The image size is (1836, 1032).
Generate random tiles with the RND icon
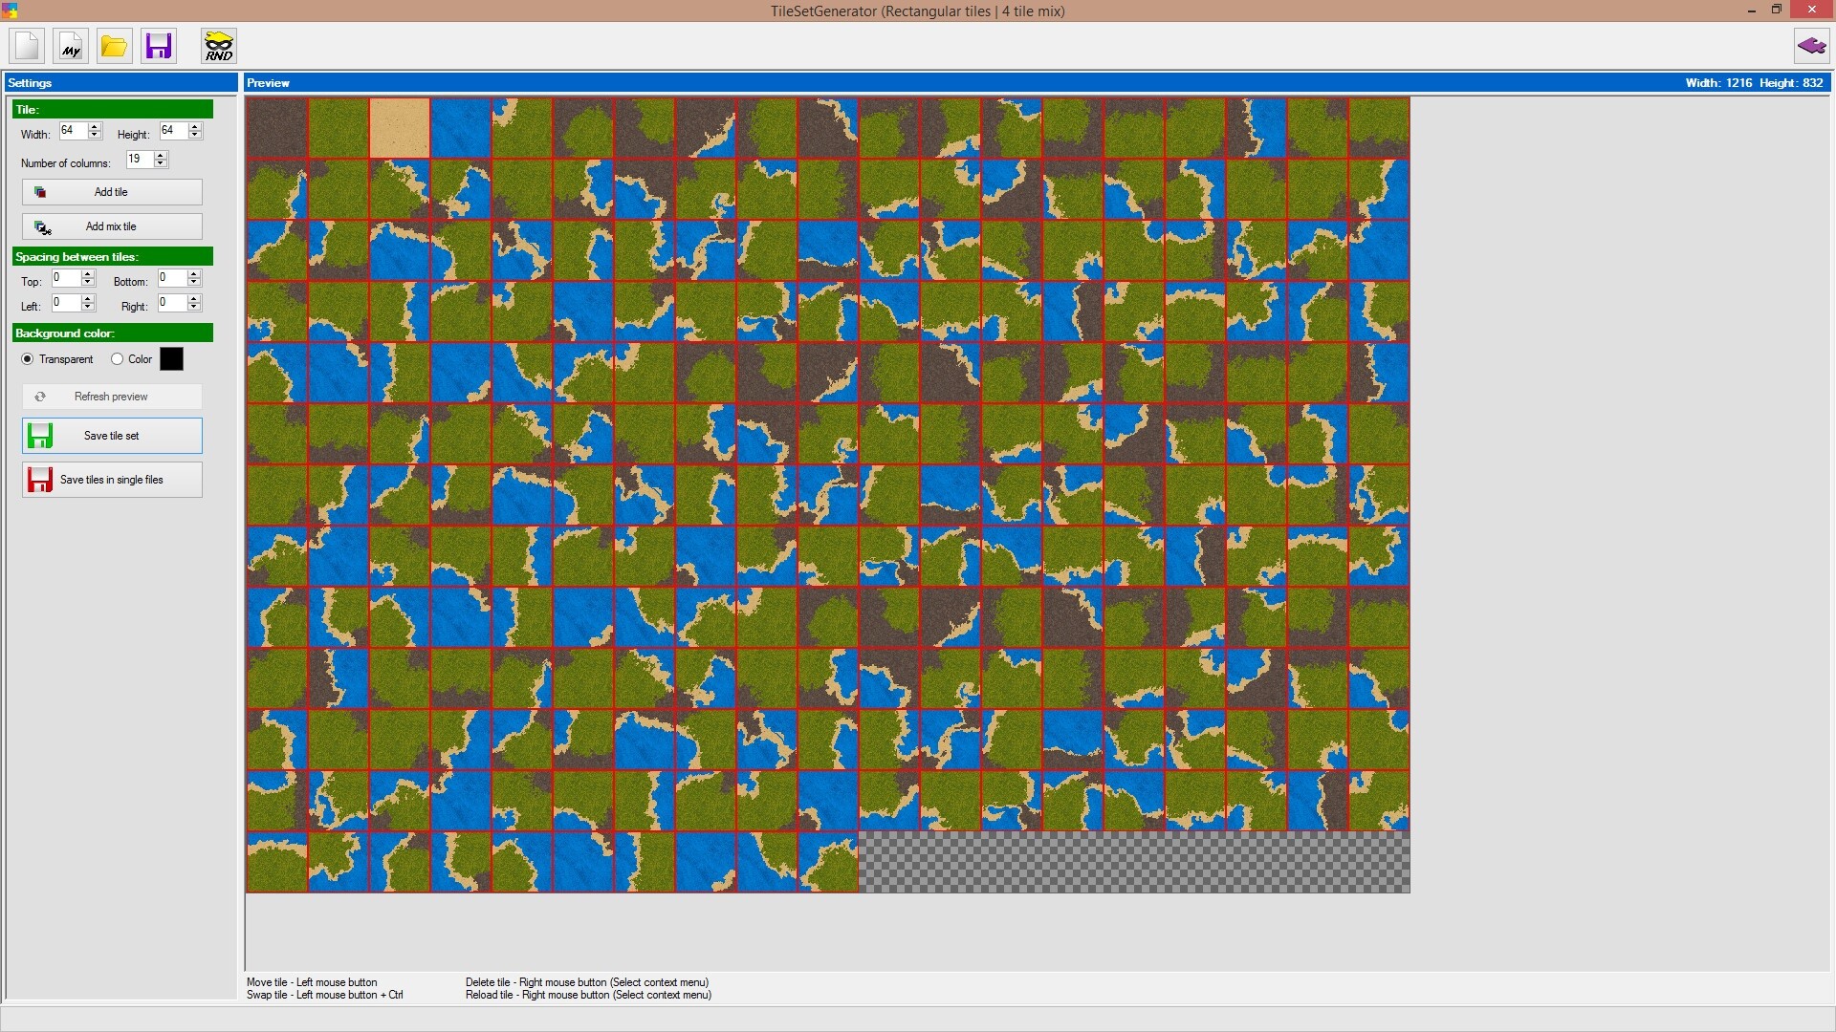[219, 46]
